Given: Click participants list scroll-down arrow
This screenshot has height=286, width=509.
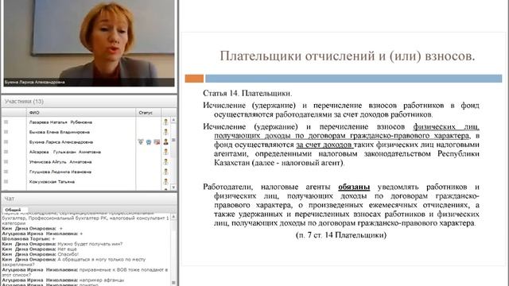Looking at the screenshot, I should click(x=173, y=187).
